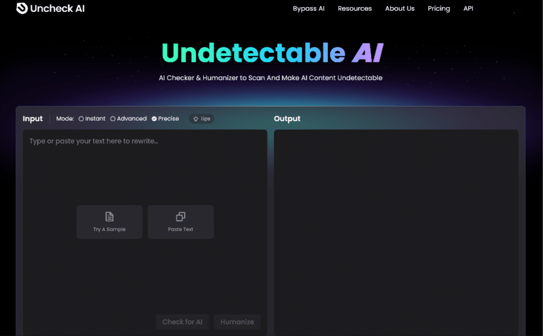Select the Instant rewriting mode

click(91, 118)
